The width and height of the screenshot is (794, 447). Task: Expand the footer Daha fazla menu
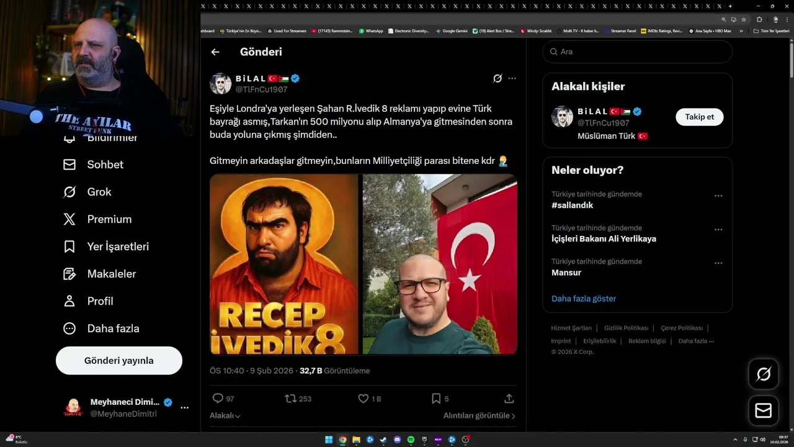coord(696,341)
